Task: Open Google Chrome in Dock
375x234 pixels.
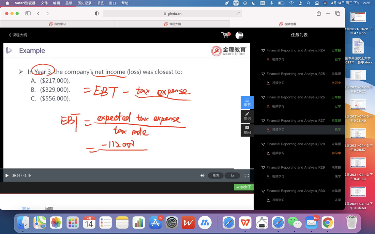Action: coord(328,223)
